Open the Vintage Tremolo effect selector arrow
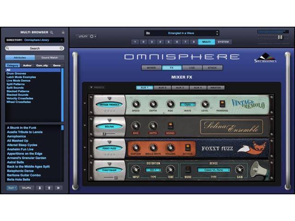The width and height of the screenshot is (295, 221). tap(109, 98)
